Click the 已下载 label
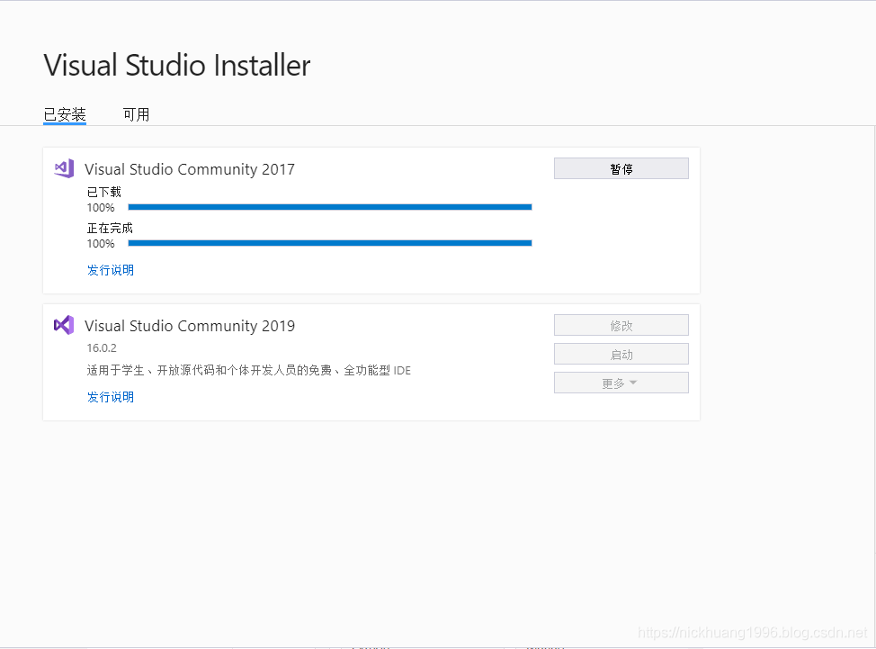 (x=104, y=193)
